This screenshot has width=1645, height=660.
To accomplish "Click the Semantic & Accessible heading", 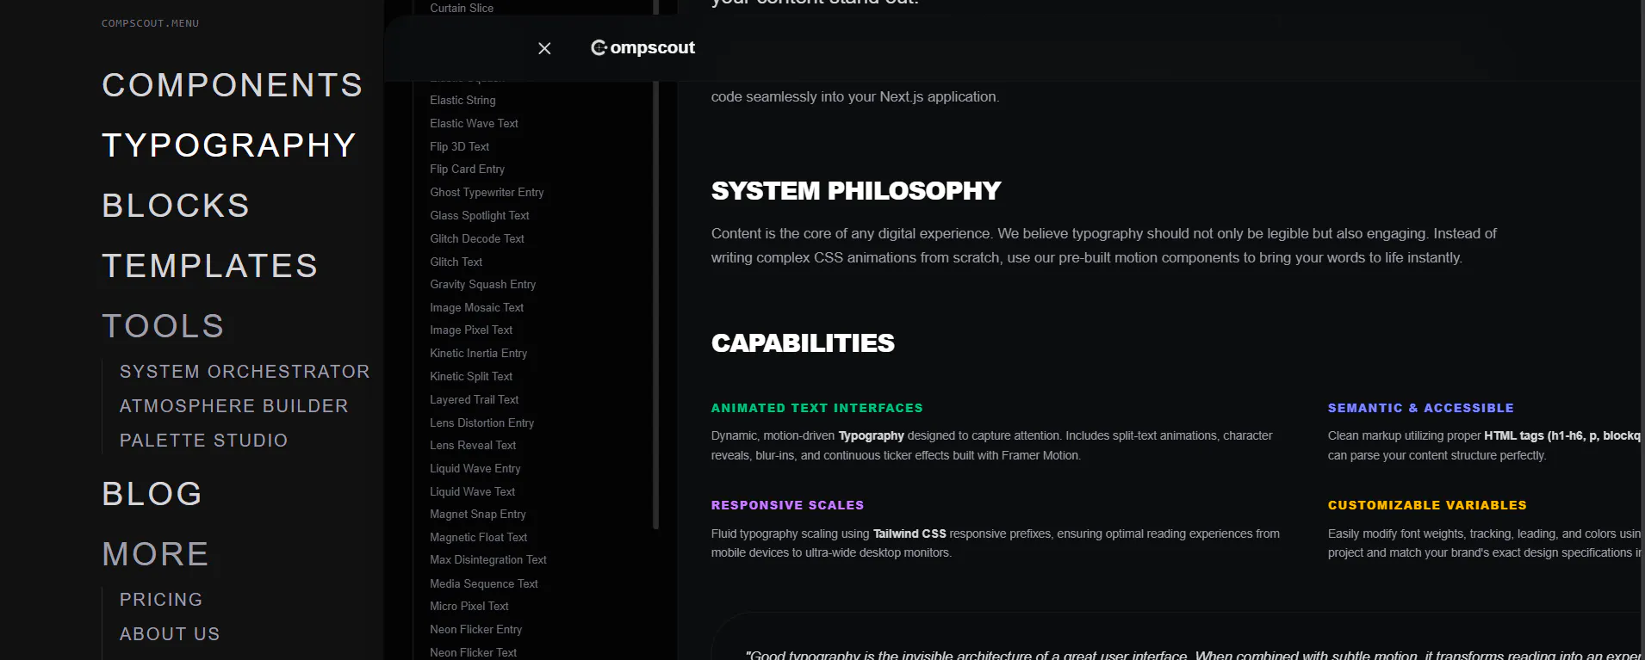I will click(1420, 409).
